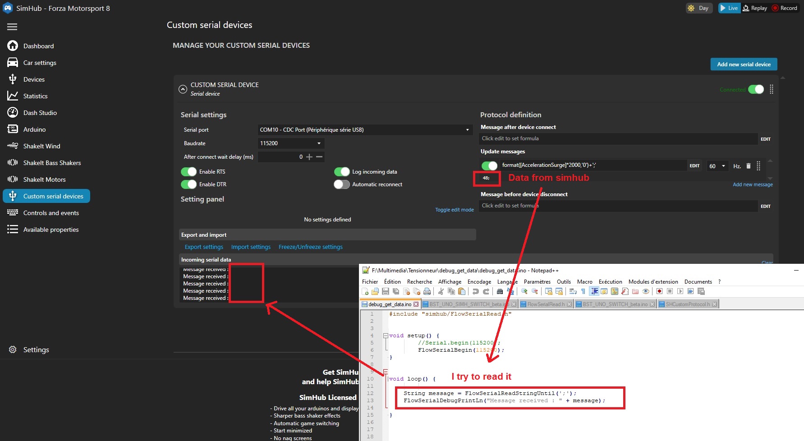Play back recorded macro icon
The width and height of the screenshot is (804, 441).
pyautogui.click(x=680, y=291)
